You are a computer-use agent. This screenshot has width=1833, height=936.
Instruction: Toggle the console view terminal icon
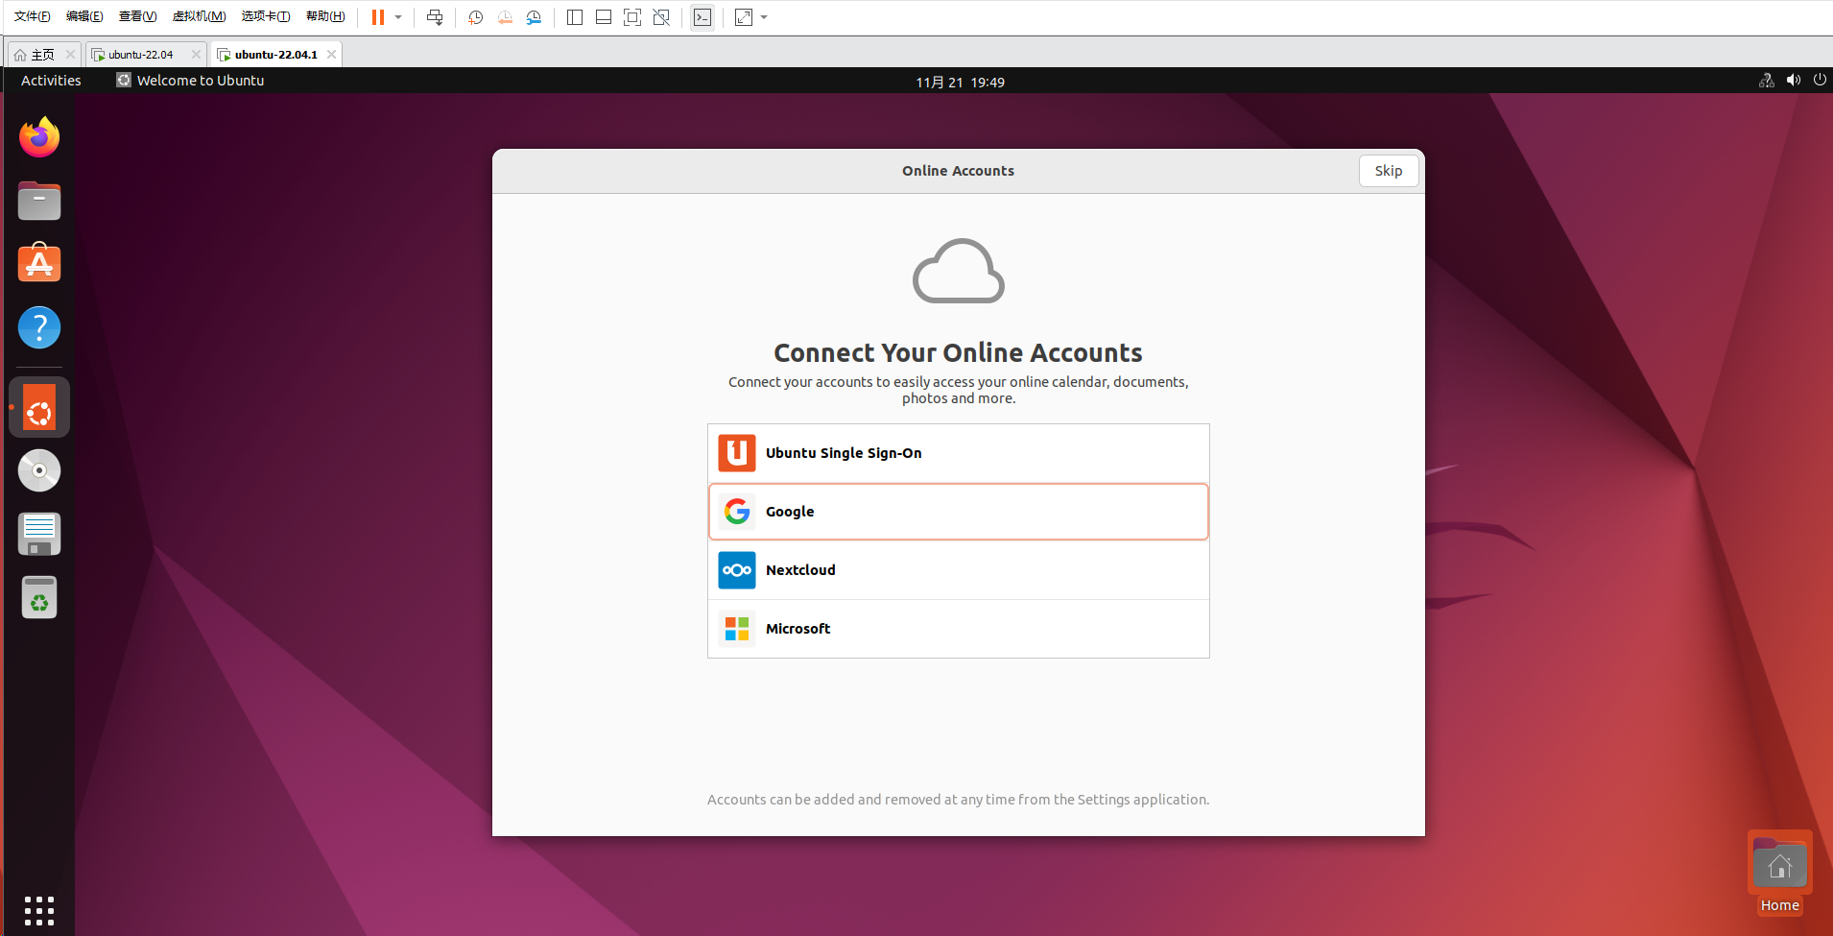coord(702,17)
